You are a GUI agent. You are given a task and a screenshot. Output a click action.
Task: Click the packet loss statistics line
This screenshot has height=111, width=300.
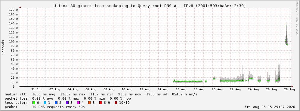[x=68, y=98]
